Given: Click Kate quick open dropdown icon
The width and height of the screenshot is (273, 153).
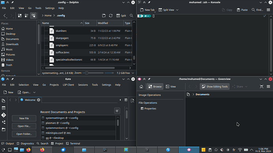Looking at the screenshot, I should [120, 100].
